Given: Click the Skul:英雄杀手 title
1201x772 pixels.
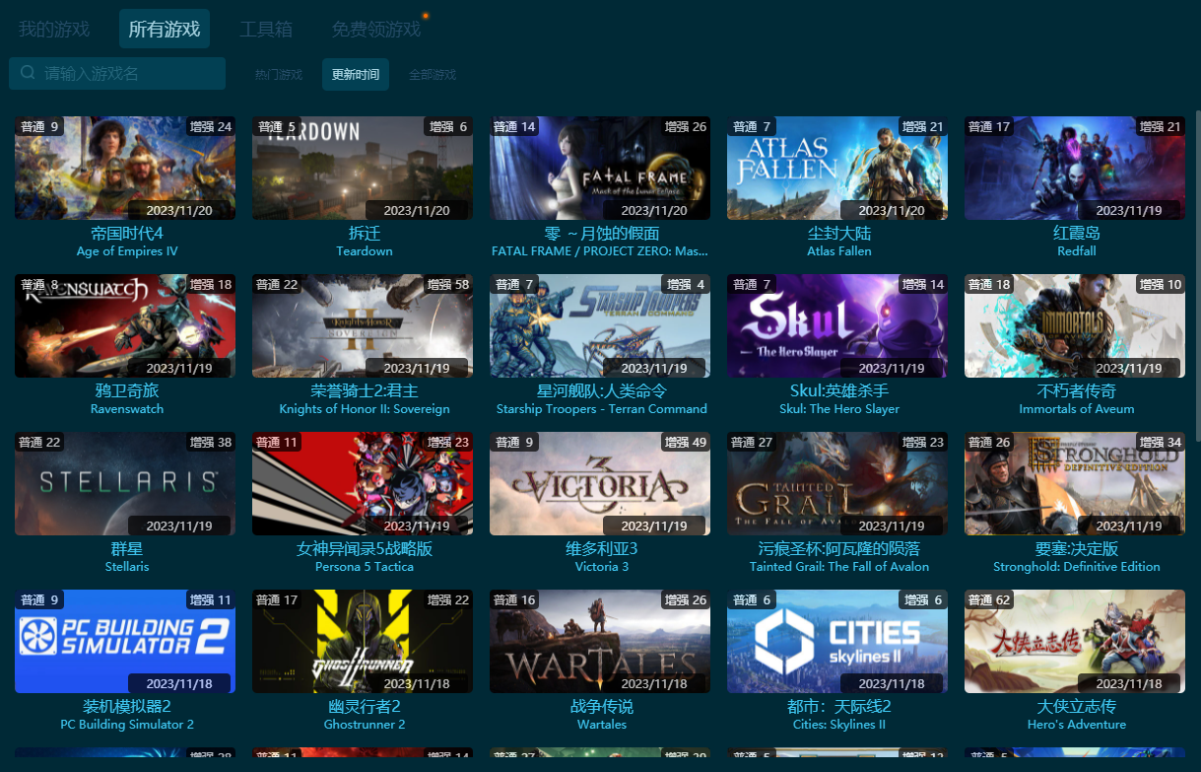Looking at the screenshot, I should tap(839, 391).
